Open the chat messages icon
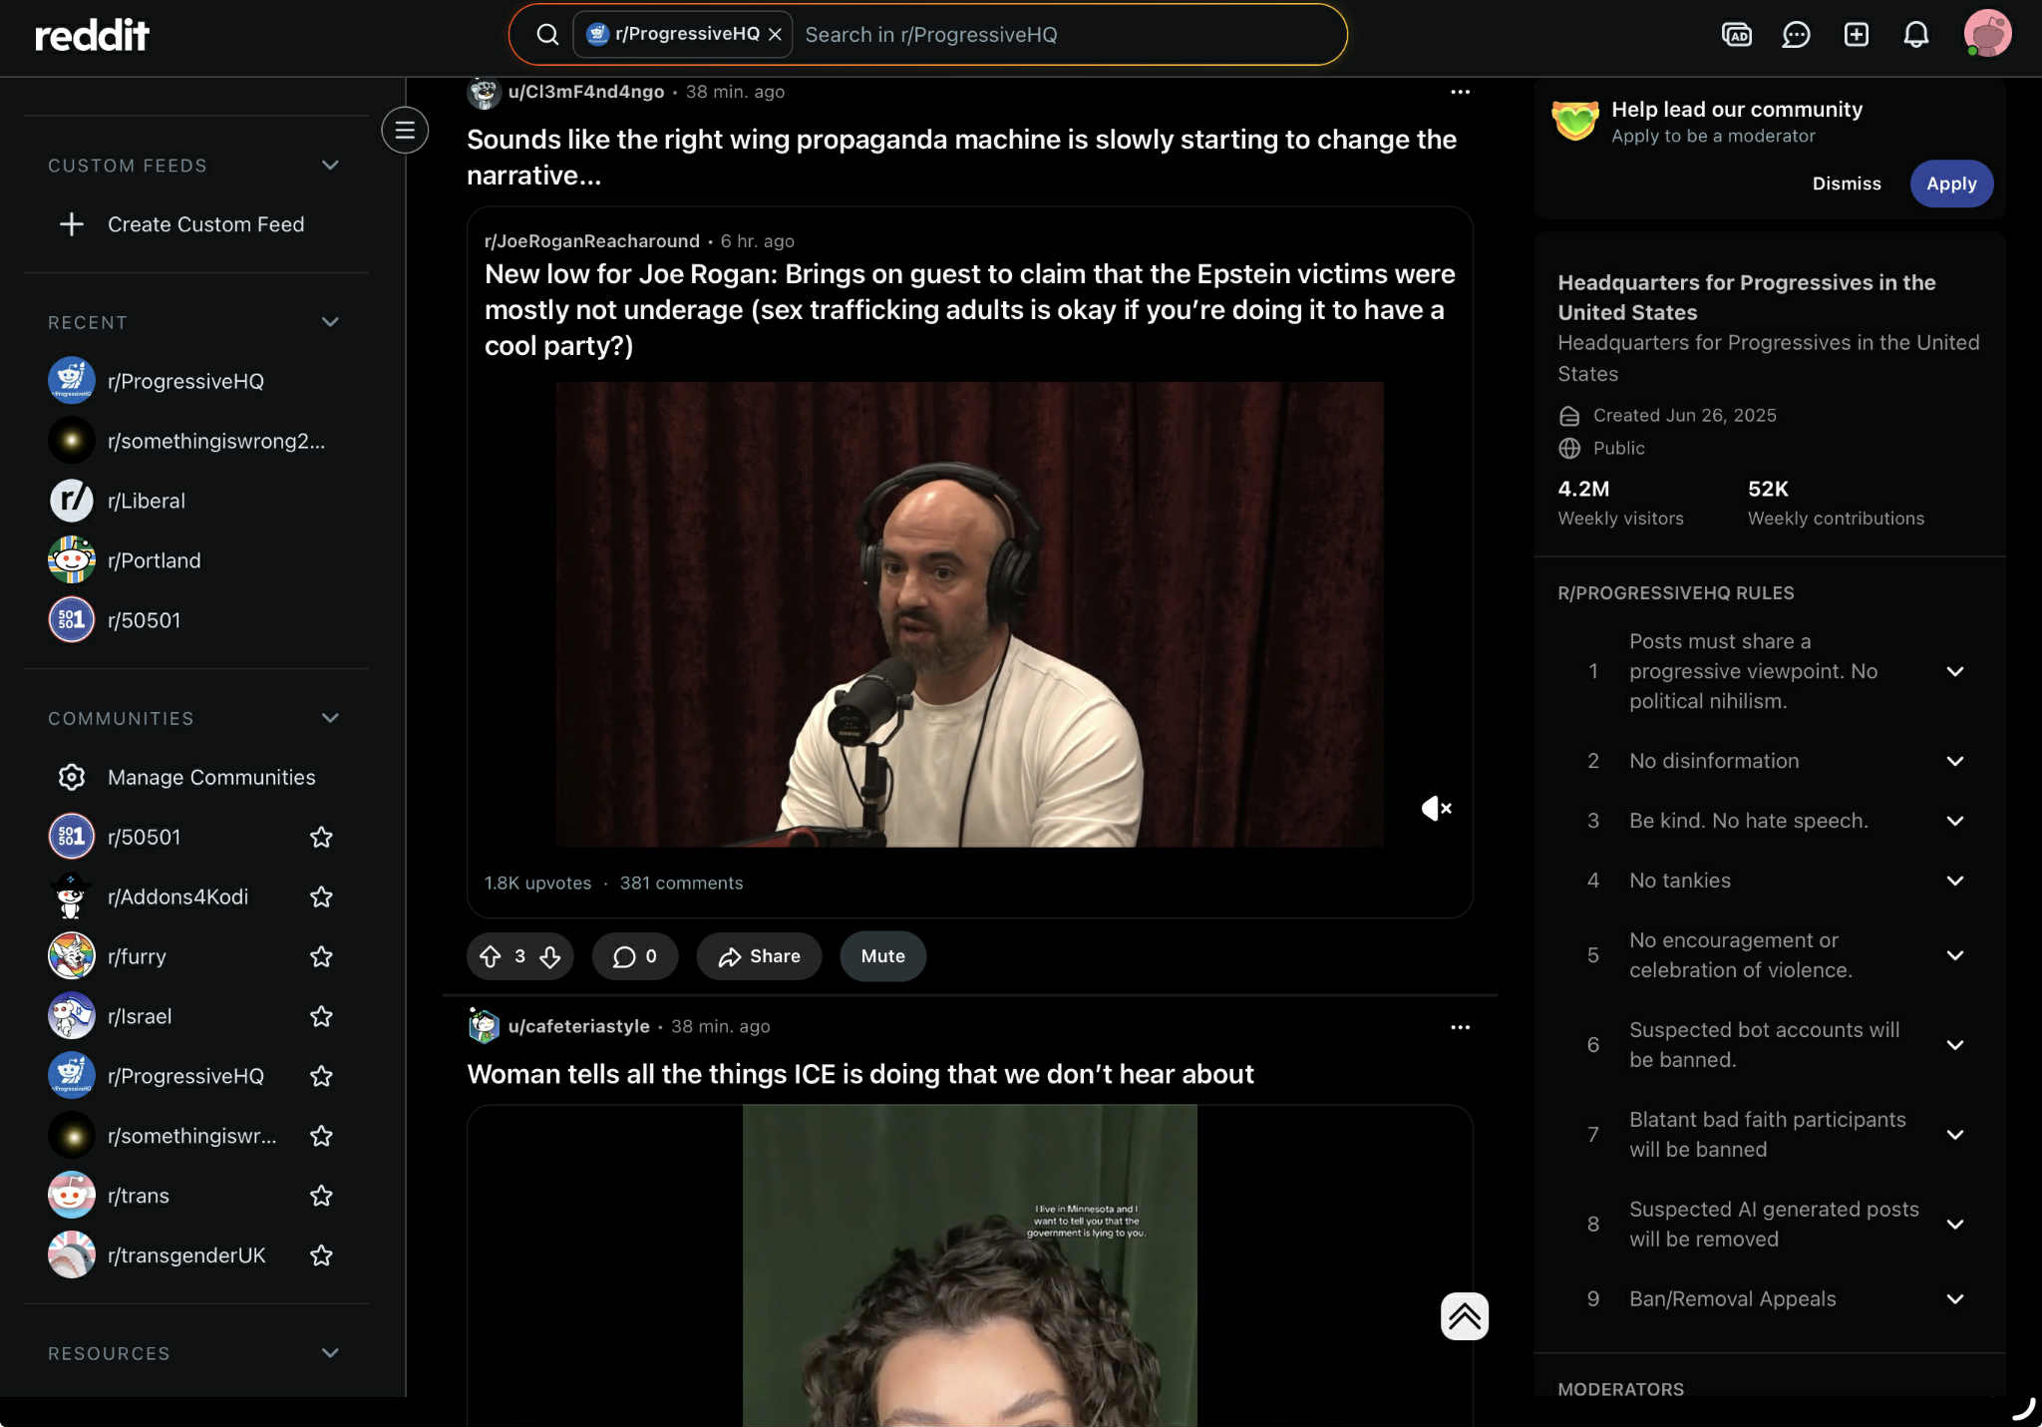Viewport: 2042px width, 1427px height. 1796,35
